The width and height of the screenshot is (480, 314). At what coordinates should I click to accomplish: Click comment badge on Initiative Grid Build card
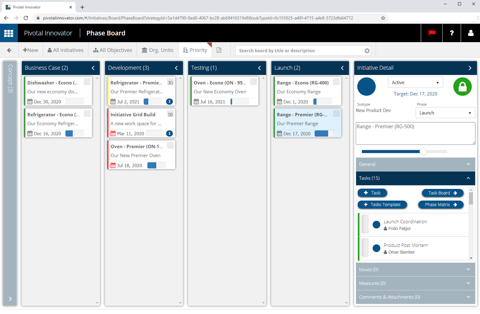(x=169, y=134)
